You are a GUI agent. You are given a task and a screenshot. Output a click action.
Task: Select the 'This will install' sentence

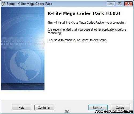point(87,23)
